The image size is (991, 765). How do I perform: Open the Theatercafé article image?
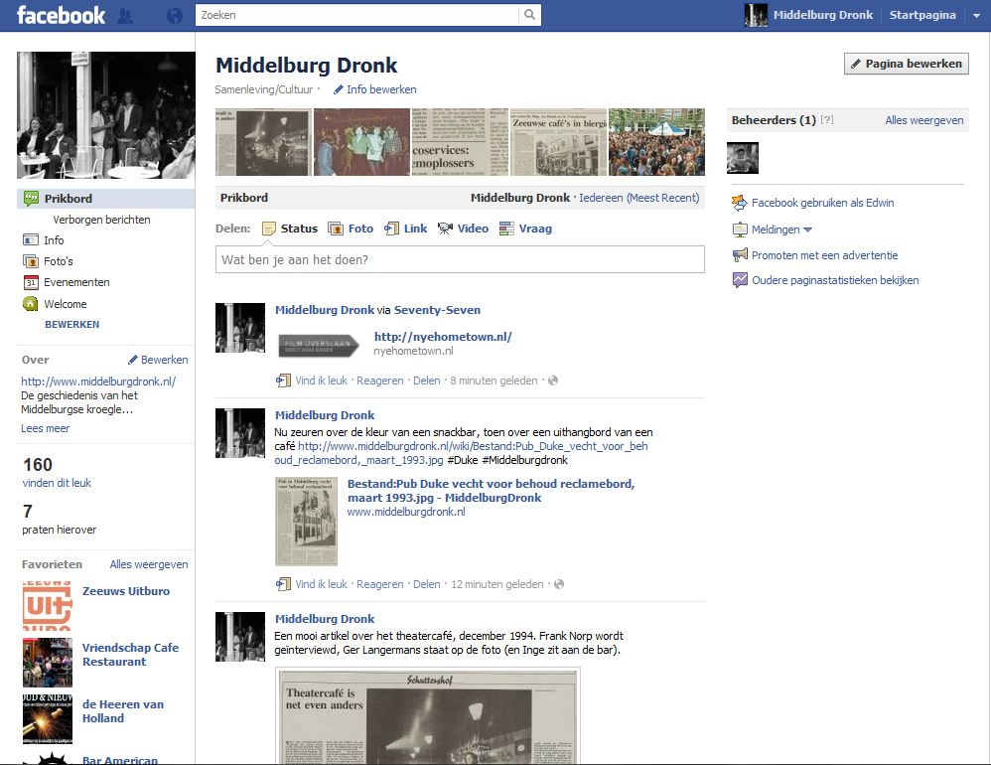pyautogui.click(x=428, y=715)
